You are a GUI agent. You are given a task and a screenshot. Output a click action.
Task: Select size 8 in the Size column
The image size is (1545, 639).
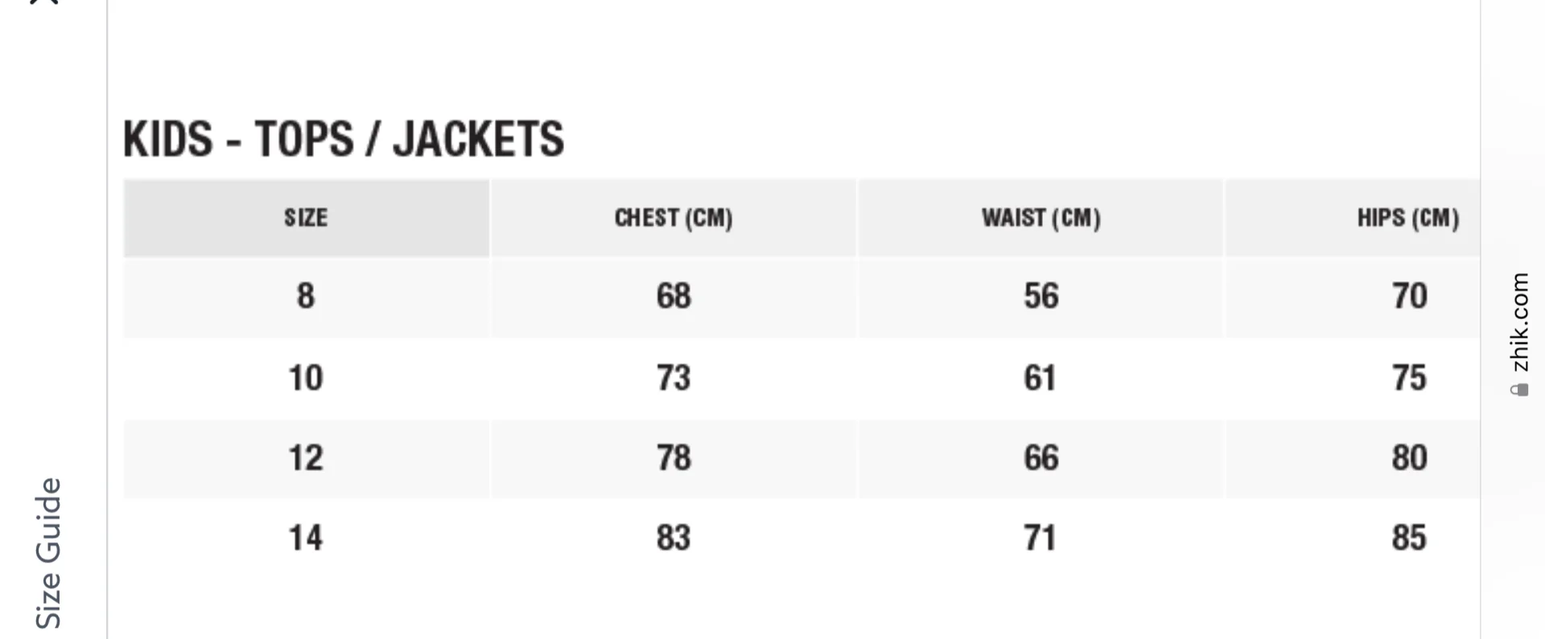(x=306, y=297)
